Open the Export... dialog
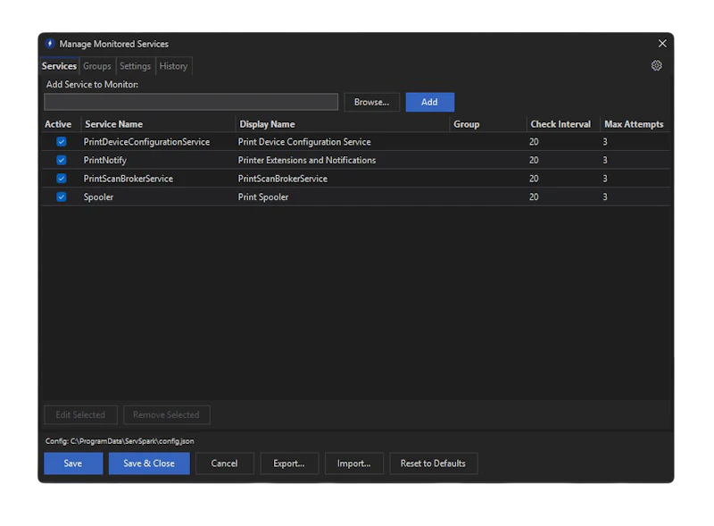 click(x=289, y=463)
